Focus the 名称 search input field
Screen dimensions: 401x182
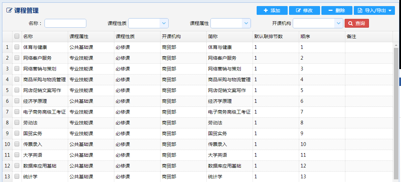coord(65,23)
